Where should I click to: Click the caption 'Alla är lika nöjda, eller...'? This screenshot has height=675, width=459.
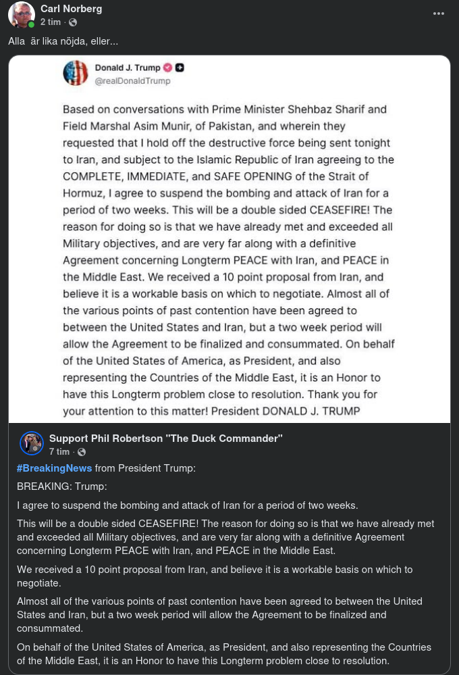(63, 42)
